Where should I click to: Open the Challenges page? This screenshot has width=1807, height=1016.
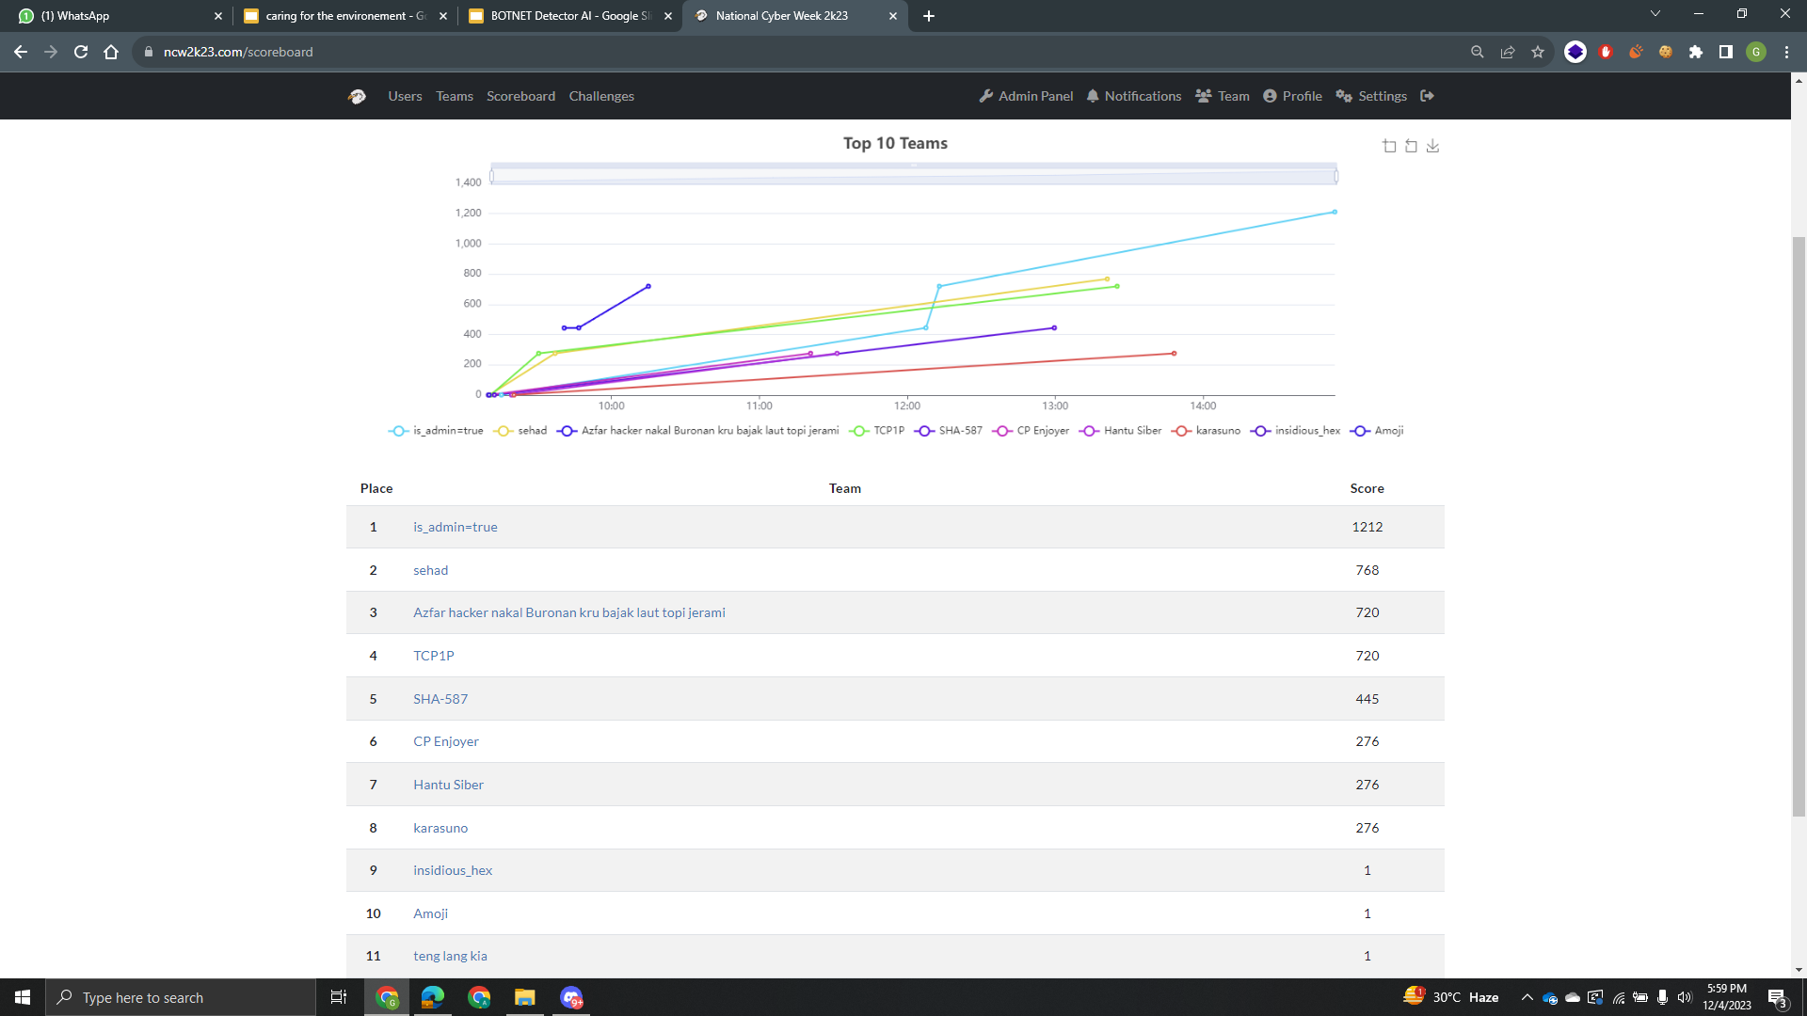pyautogui.click(x=601, y=96)
